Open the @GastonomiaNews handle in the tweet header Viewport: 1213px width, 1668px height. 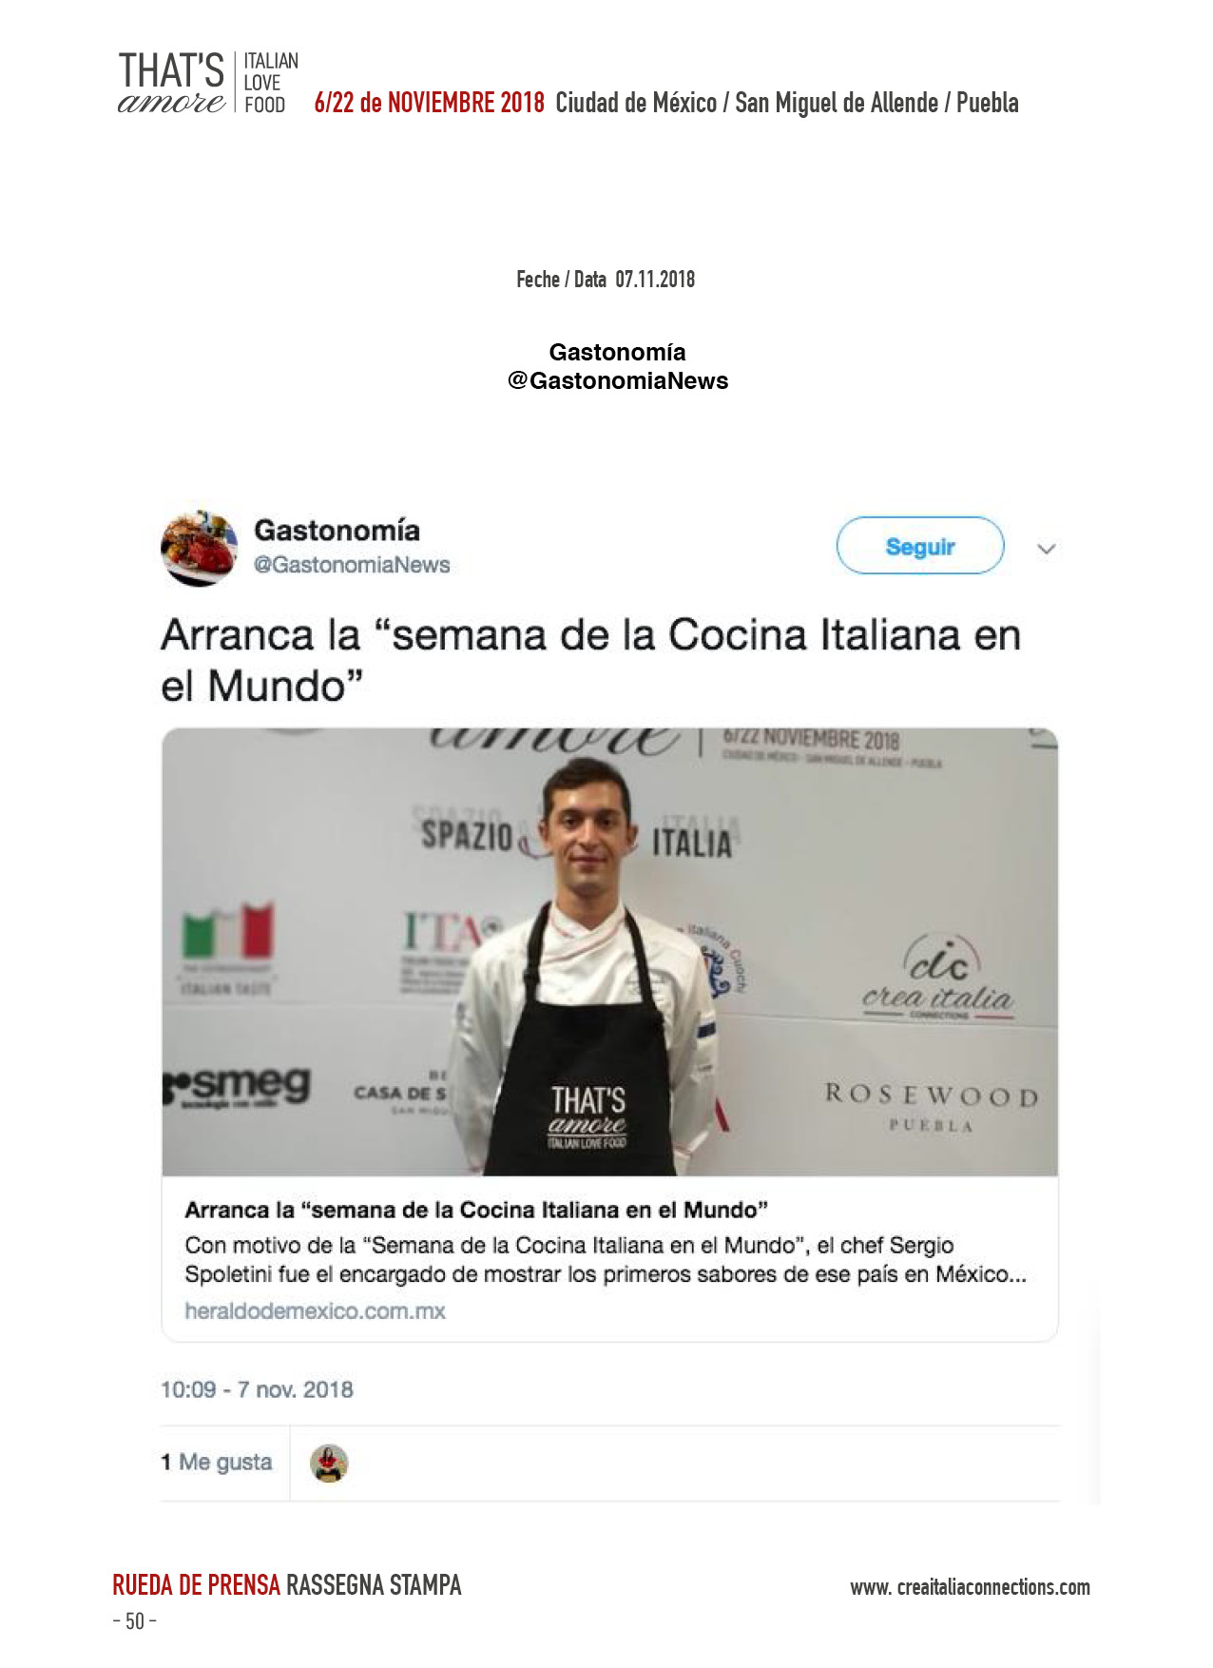[x=351, y=565]
